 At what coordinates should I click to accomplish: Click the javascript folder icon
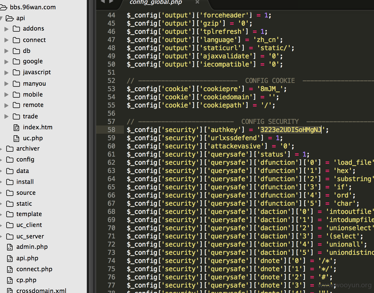point(16,72)
